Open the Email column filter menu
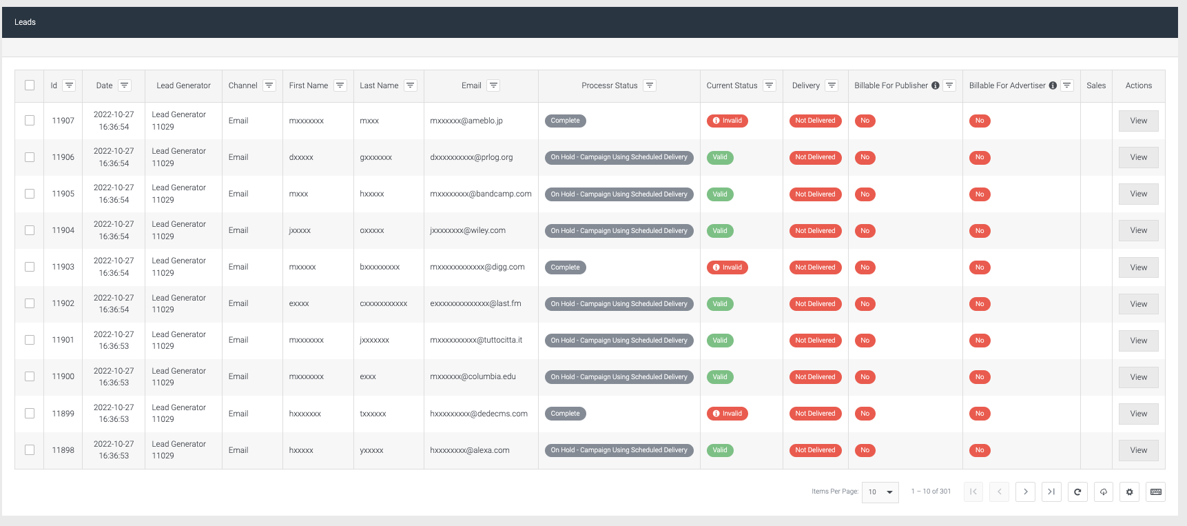Image resolution: width=1187 pixels, height=526 pixels. [493, 85]
